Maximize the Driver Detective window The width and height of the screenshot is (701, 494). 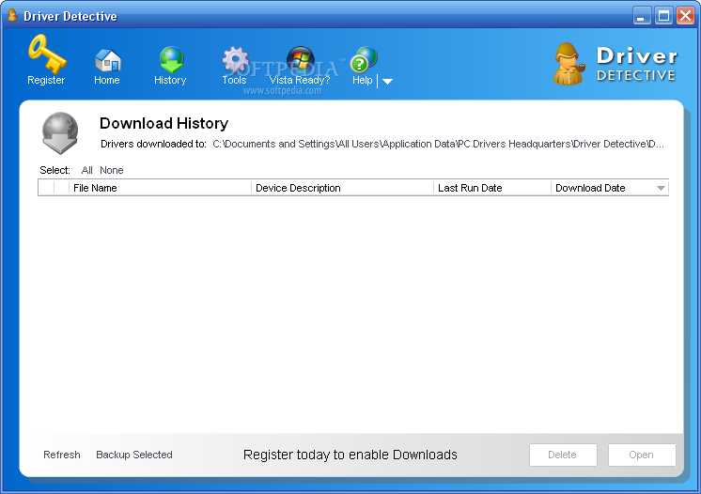(x=664, y=16)
